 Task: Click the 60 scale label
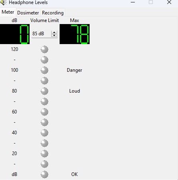[x=14, y=112]
